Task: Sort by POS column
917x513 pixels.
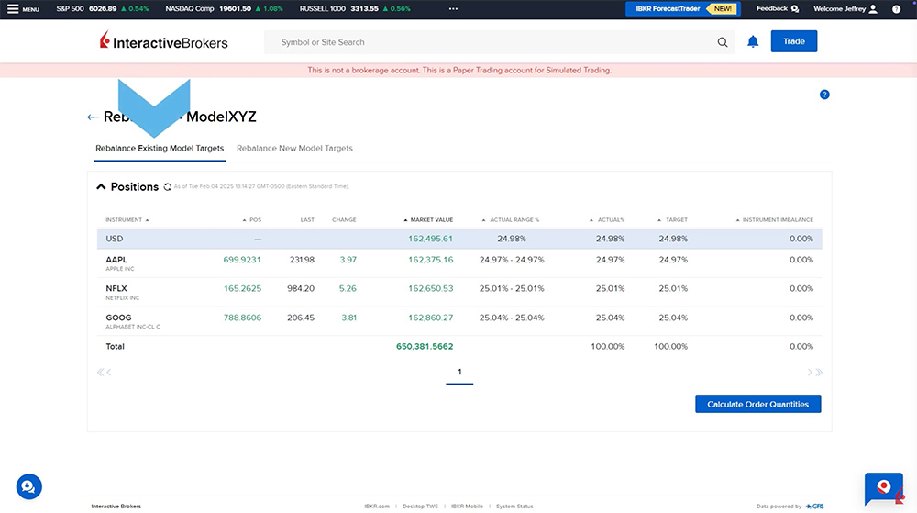Action: [252, 220]
